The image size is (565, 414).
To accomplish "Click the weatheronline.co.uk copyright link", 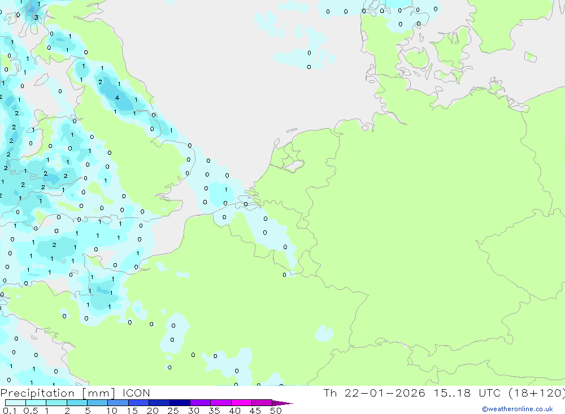I will [x=517, y=409].
